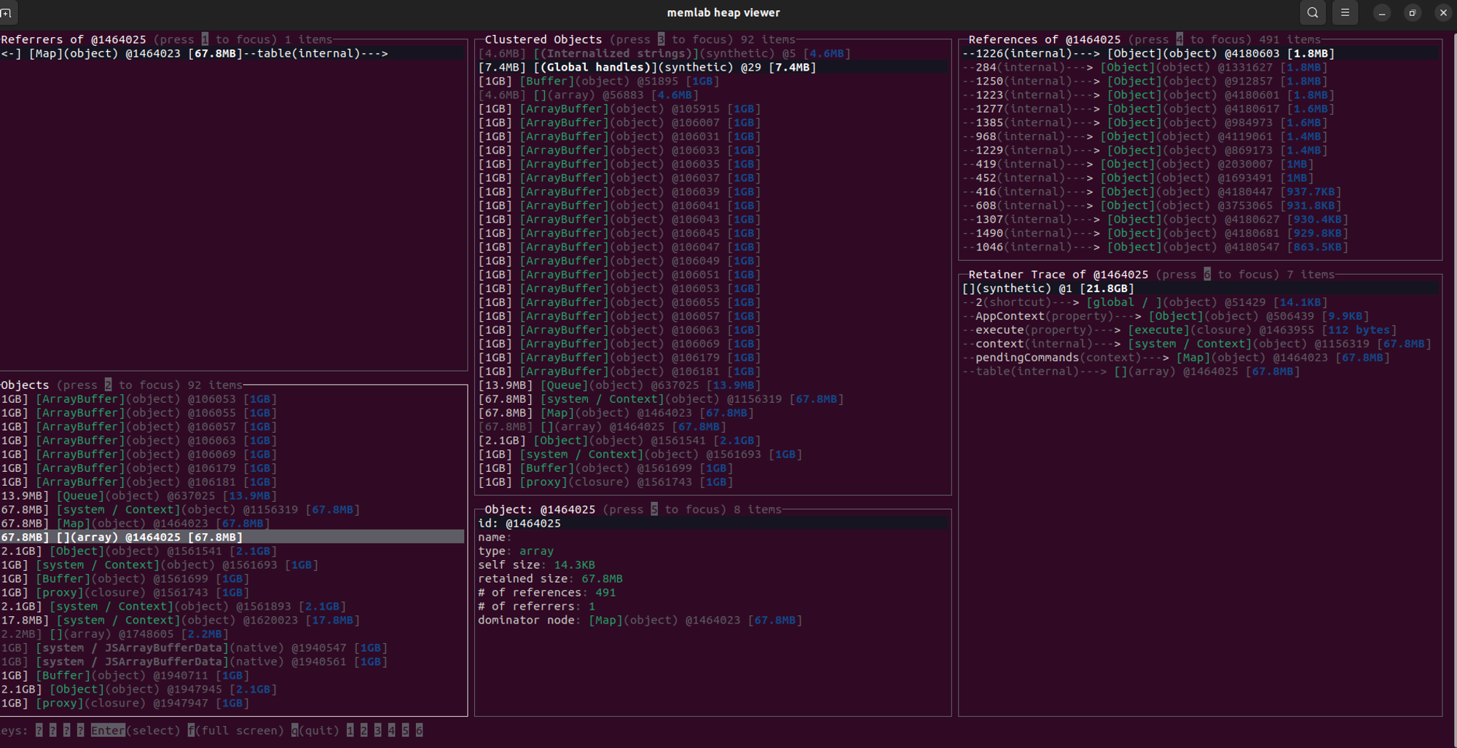The image size is (1457, 748).
Task: Click the Enter (select) key hint
Action: point(136,731)
